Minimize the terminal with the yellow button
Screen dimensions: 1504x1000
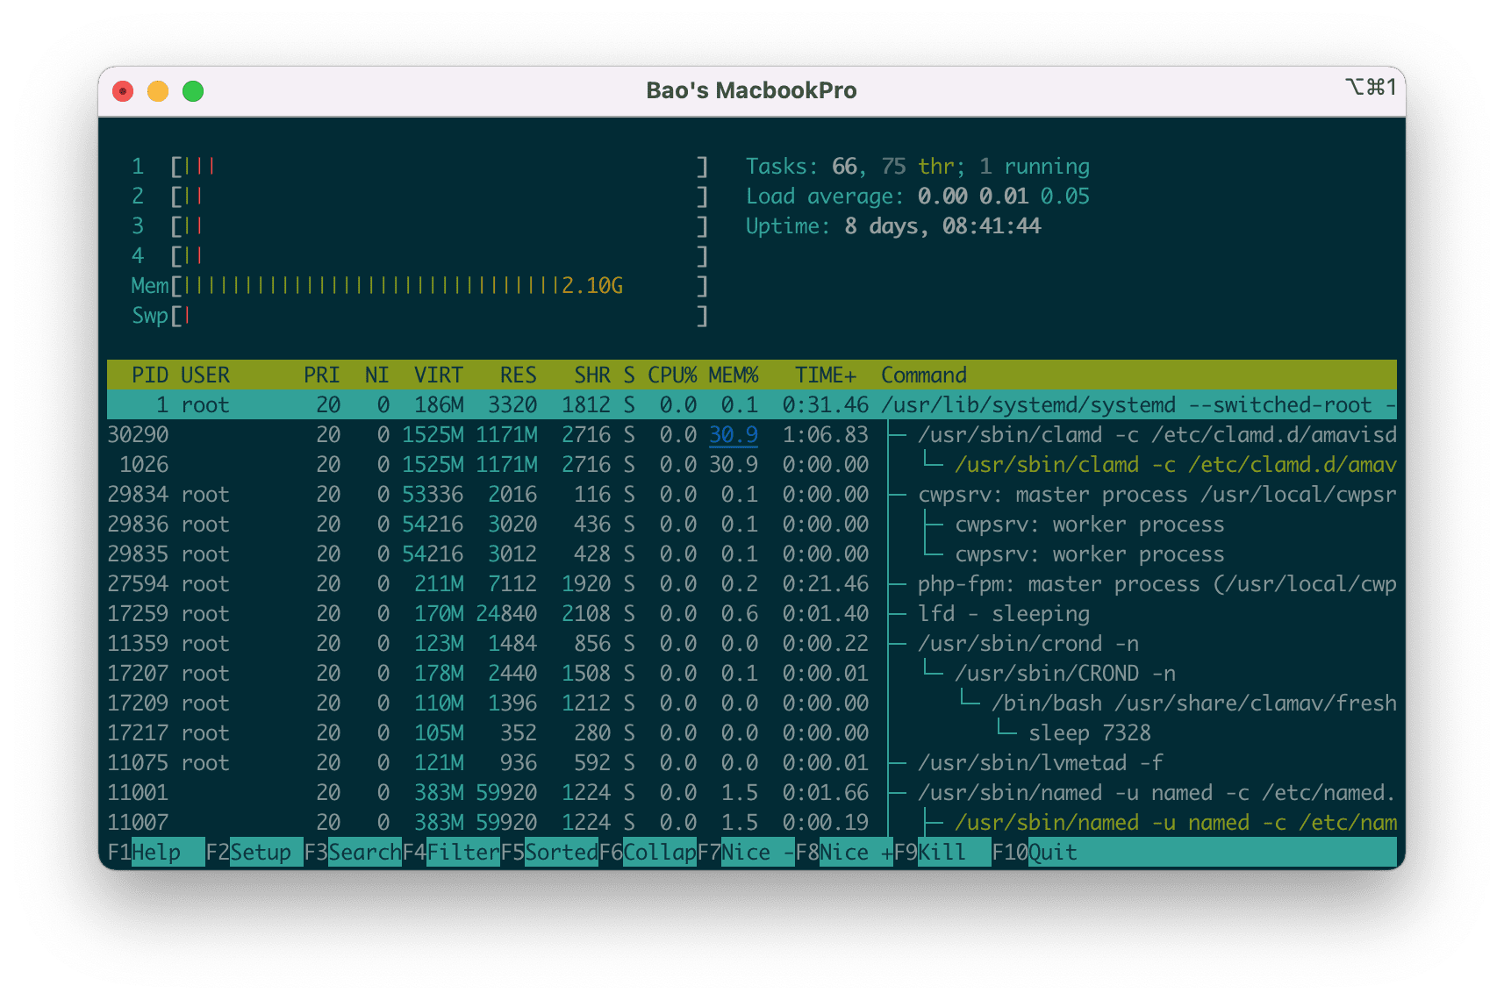click(x=158, y=91)
